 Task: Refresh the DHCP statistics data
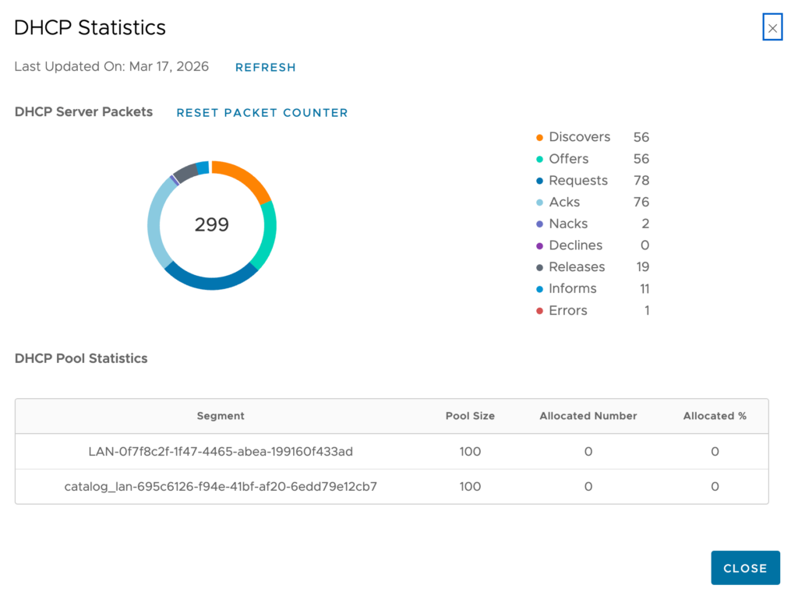click(265, 68)
